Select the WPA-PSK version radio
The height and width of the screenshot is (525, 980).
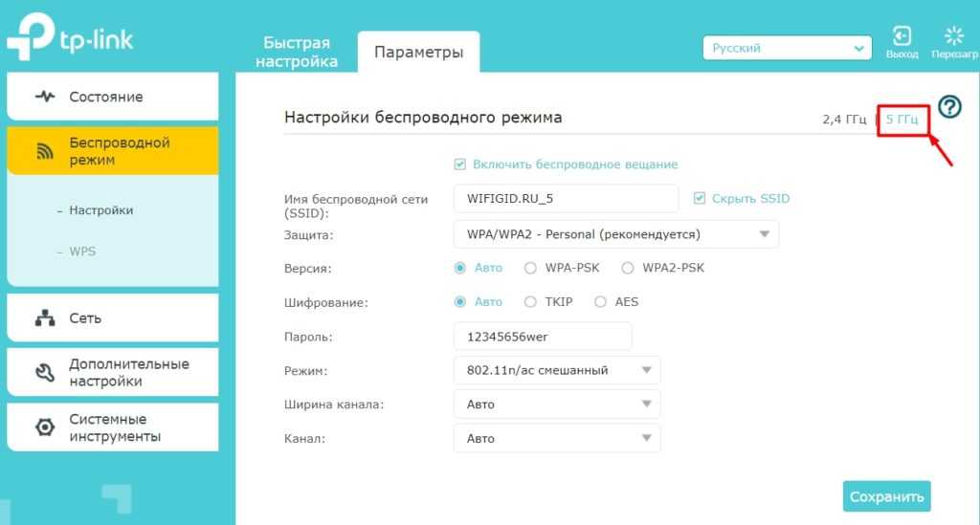[530, 268]
